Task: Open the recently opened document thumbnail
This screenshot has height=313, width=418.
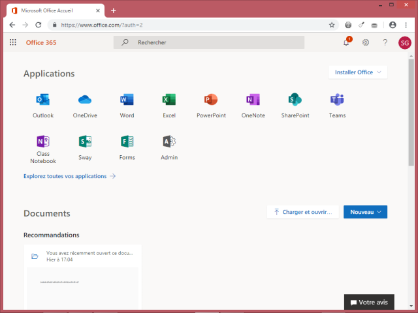Action: [x=82, y=284]
